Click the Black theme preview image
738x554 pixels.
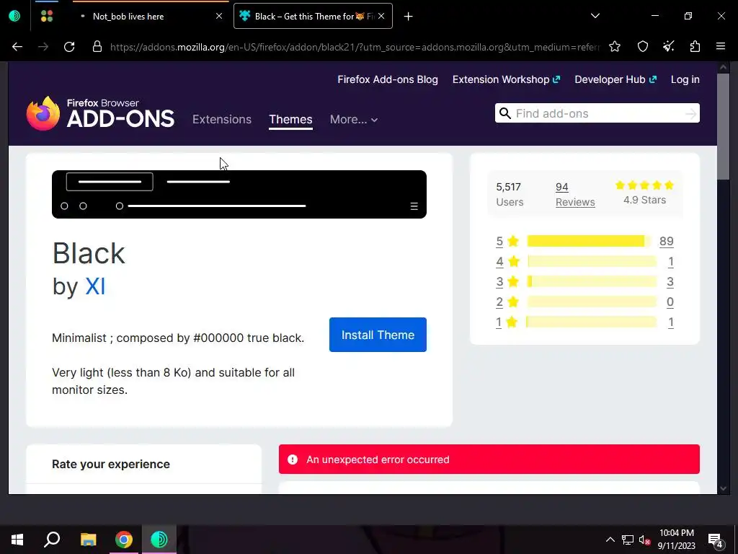pyautogui.click(x=239, y=194)
